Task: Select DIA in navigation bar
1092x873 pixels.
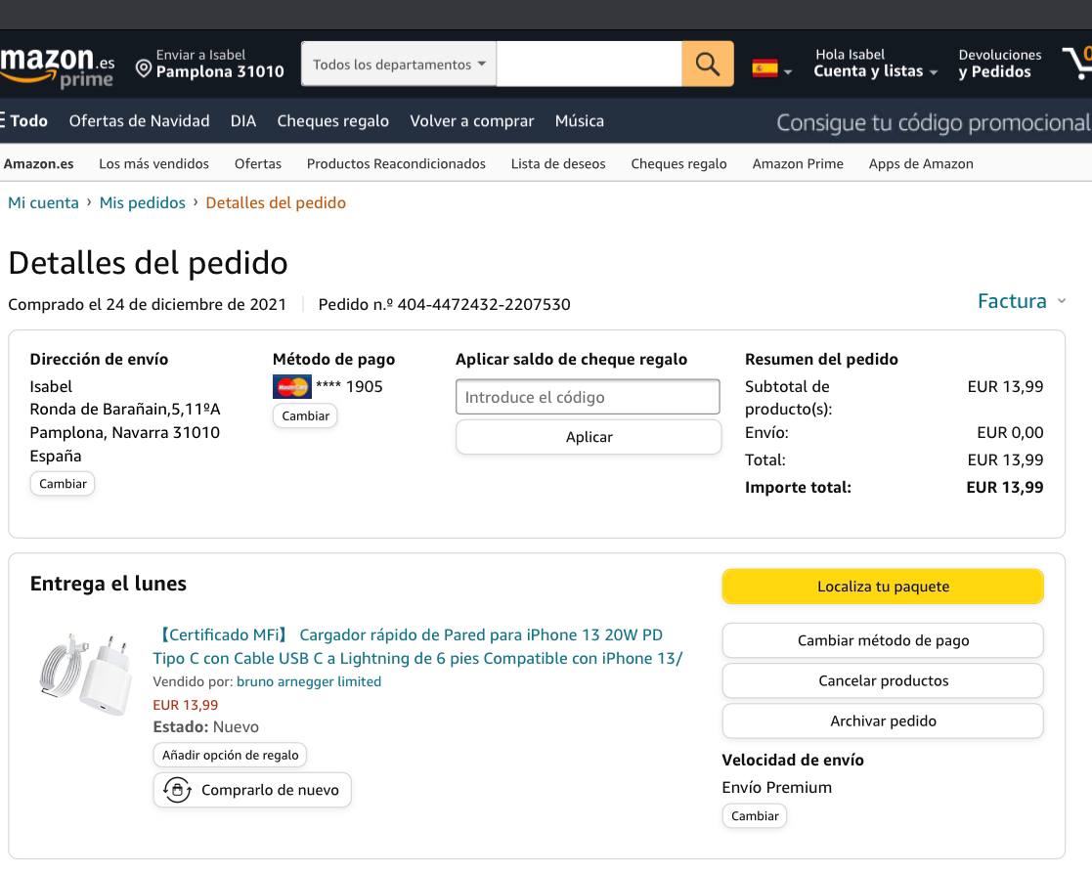Action: click(243, 121)
